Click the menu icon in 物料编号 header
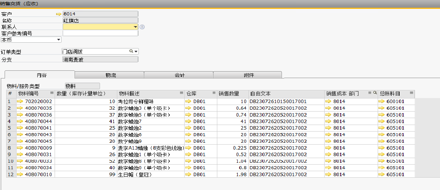This screenshot has width=440, height=190. point(52,93)
